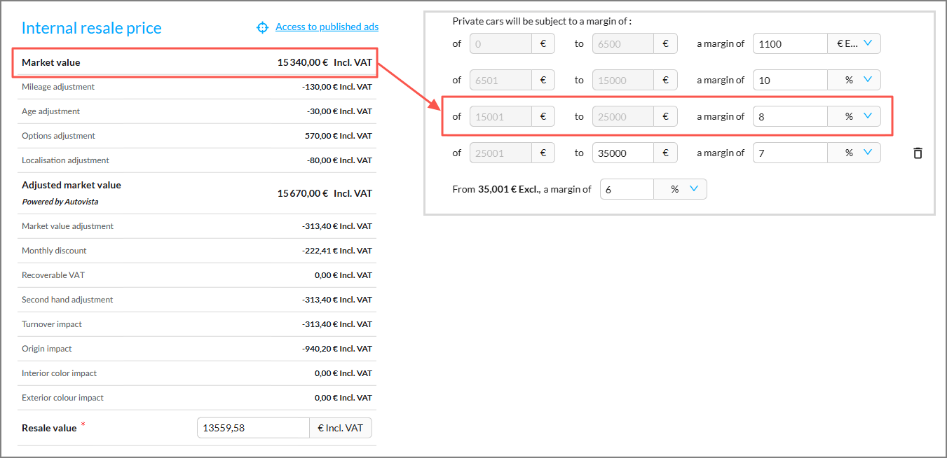Select the Localisation adjustment row label
This screenshot has height=458, width=947.
tap(65, 160)
